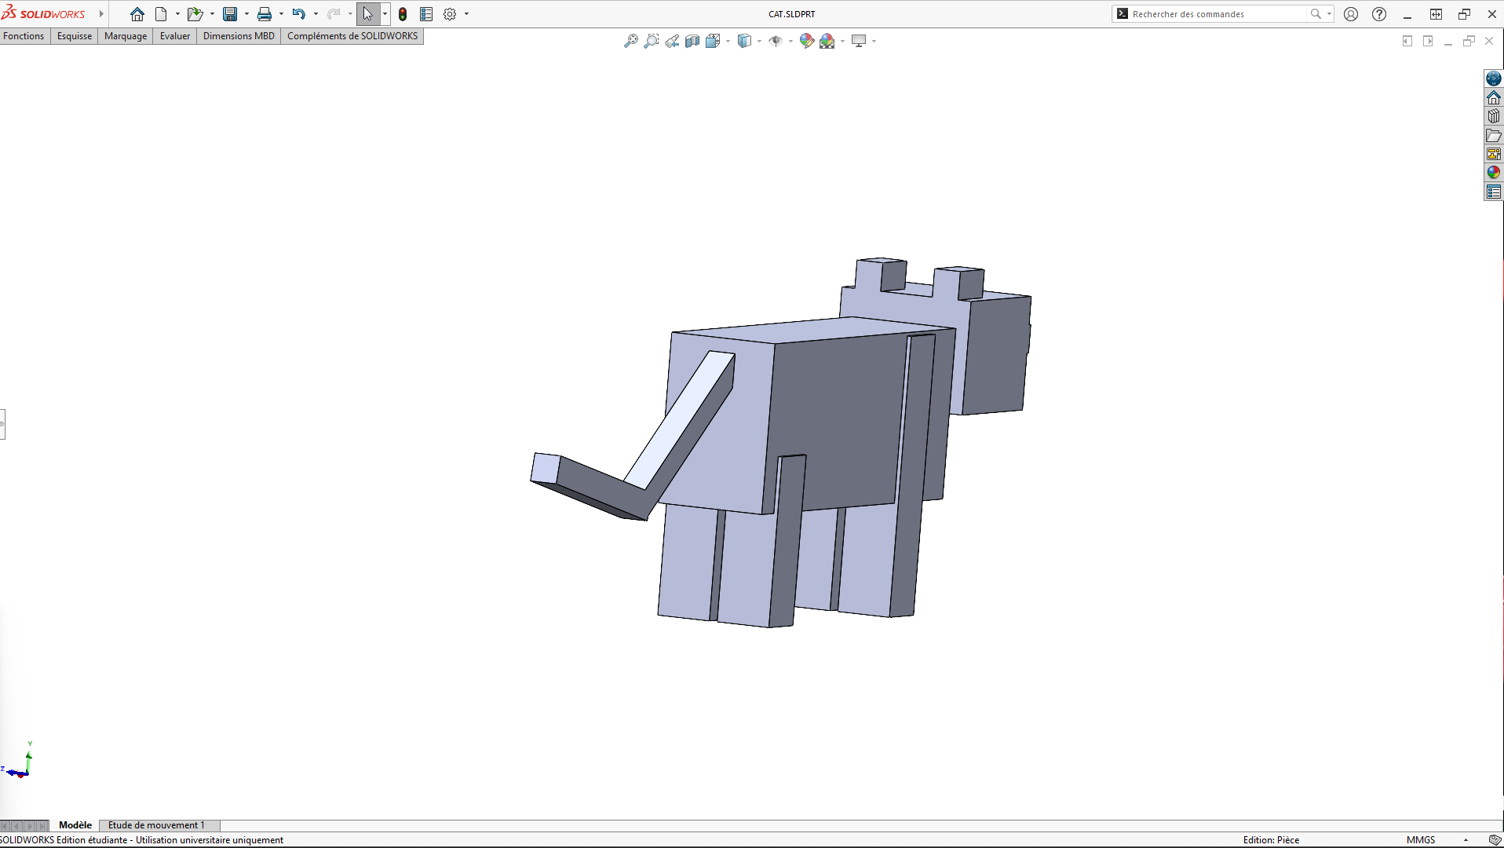Open the login user account icon
This screenshot has width=1504, height=848.
coord(1351,14)
